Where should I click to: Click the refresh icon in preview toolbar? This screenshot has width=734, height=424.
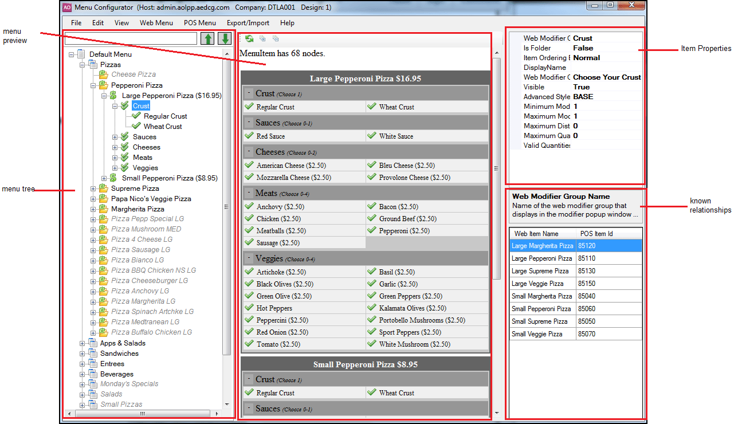(249, 38)
